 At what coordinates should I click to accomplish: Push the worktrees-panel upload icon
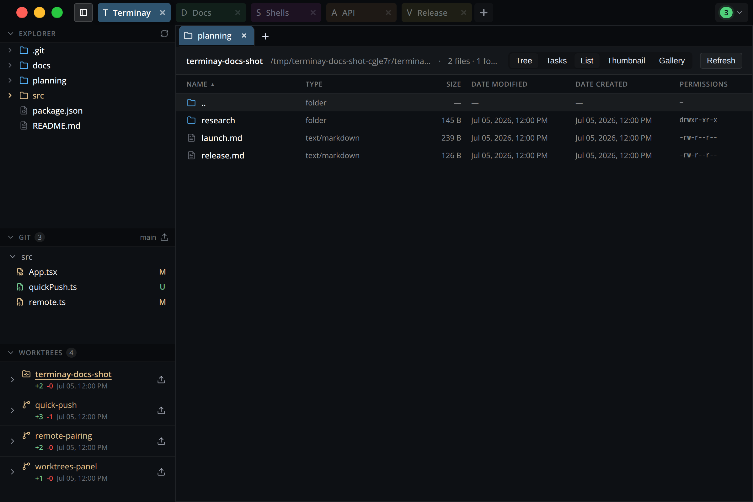pos(161,472)
